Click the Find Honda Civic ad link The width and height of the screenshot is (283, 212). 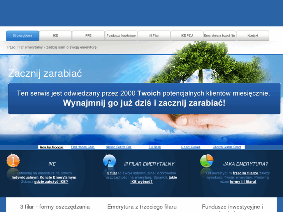[x=83, y=147]
